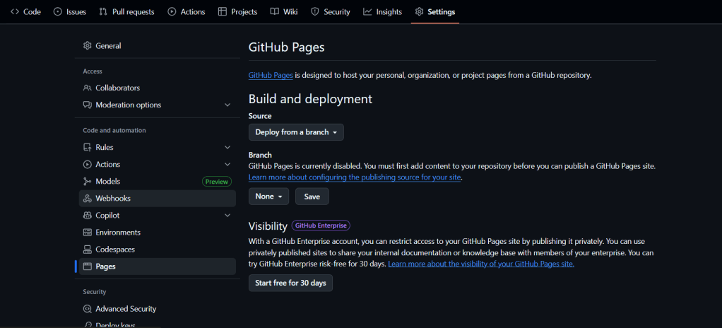
Task: Click the Moderation options comment icon
Action: point(88,105)
